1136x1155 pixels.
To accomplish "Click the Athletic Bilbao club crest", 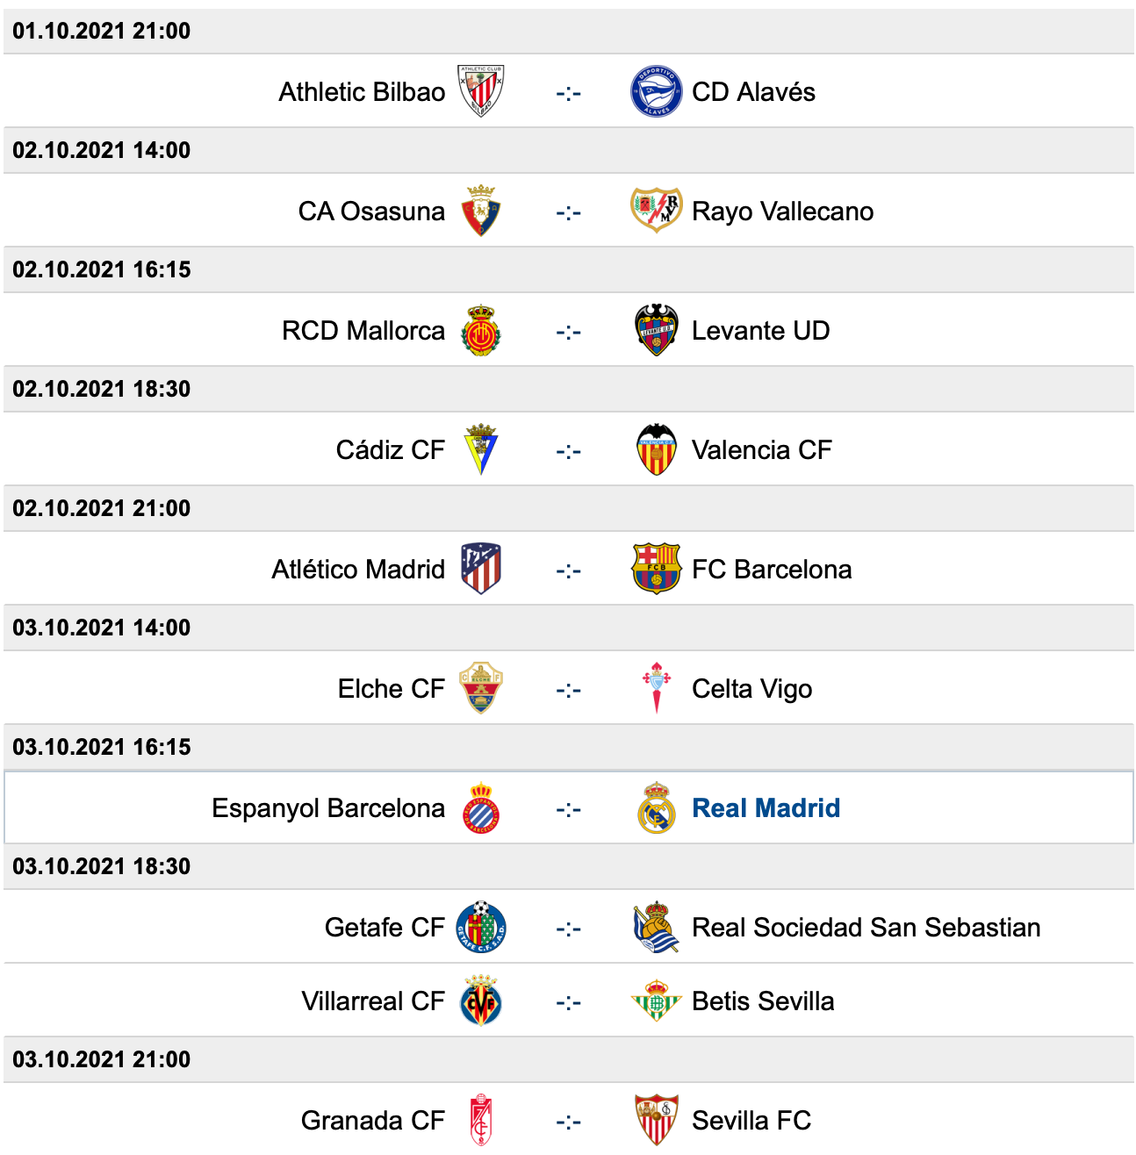I will tap(480, 91).
